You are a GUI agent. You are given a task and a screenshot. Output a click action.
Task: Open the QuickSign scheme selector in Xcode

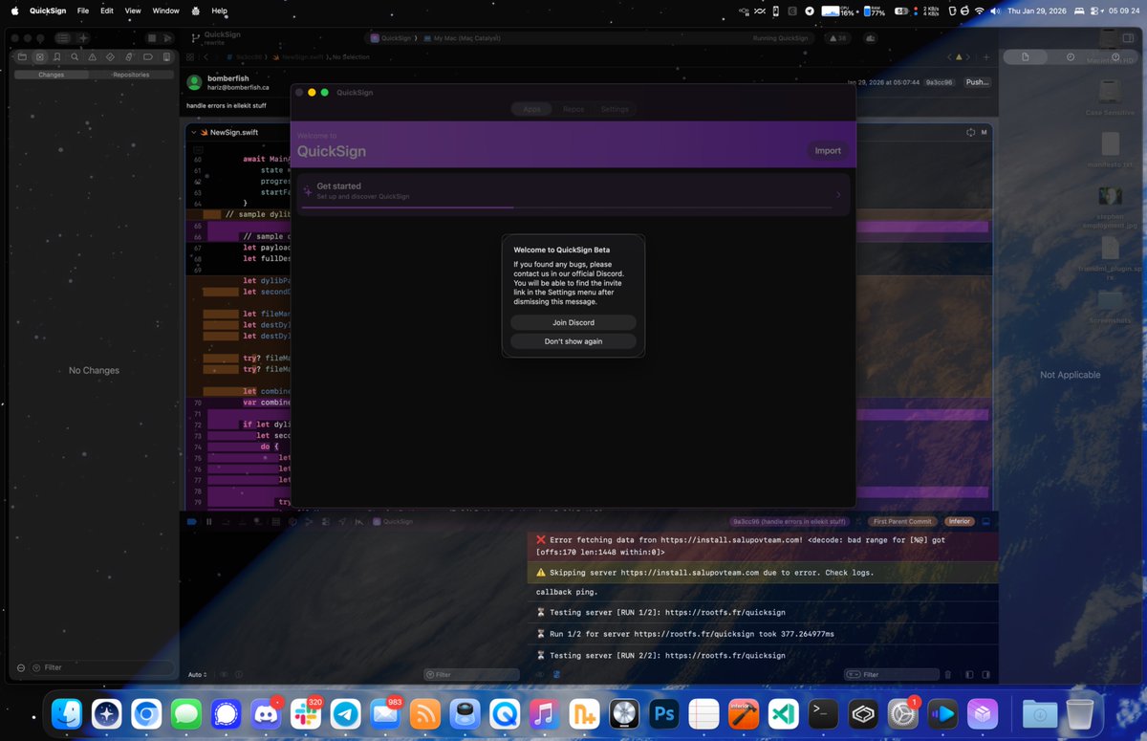point(393,38)
